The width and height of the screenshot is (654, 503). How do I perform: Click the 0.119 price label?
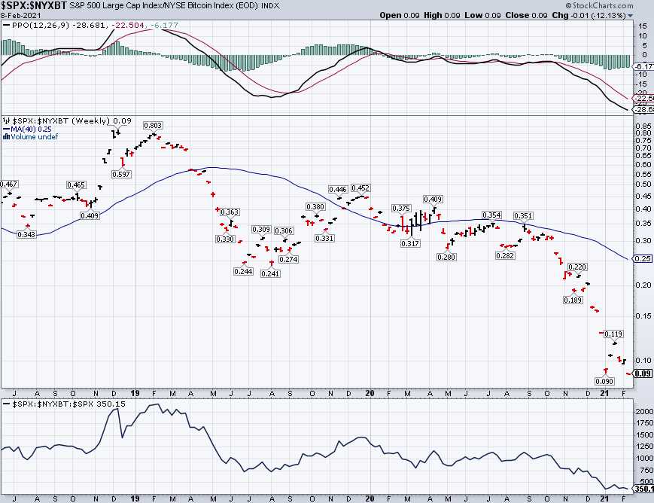coord(614,334)
